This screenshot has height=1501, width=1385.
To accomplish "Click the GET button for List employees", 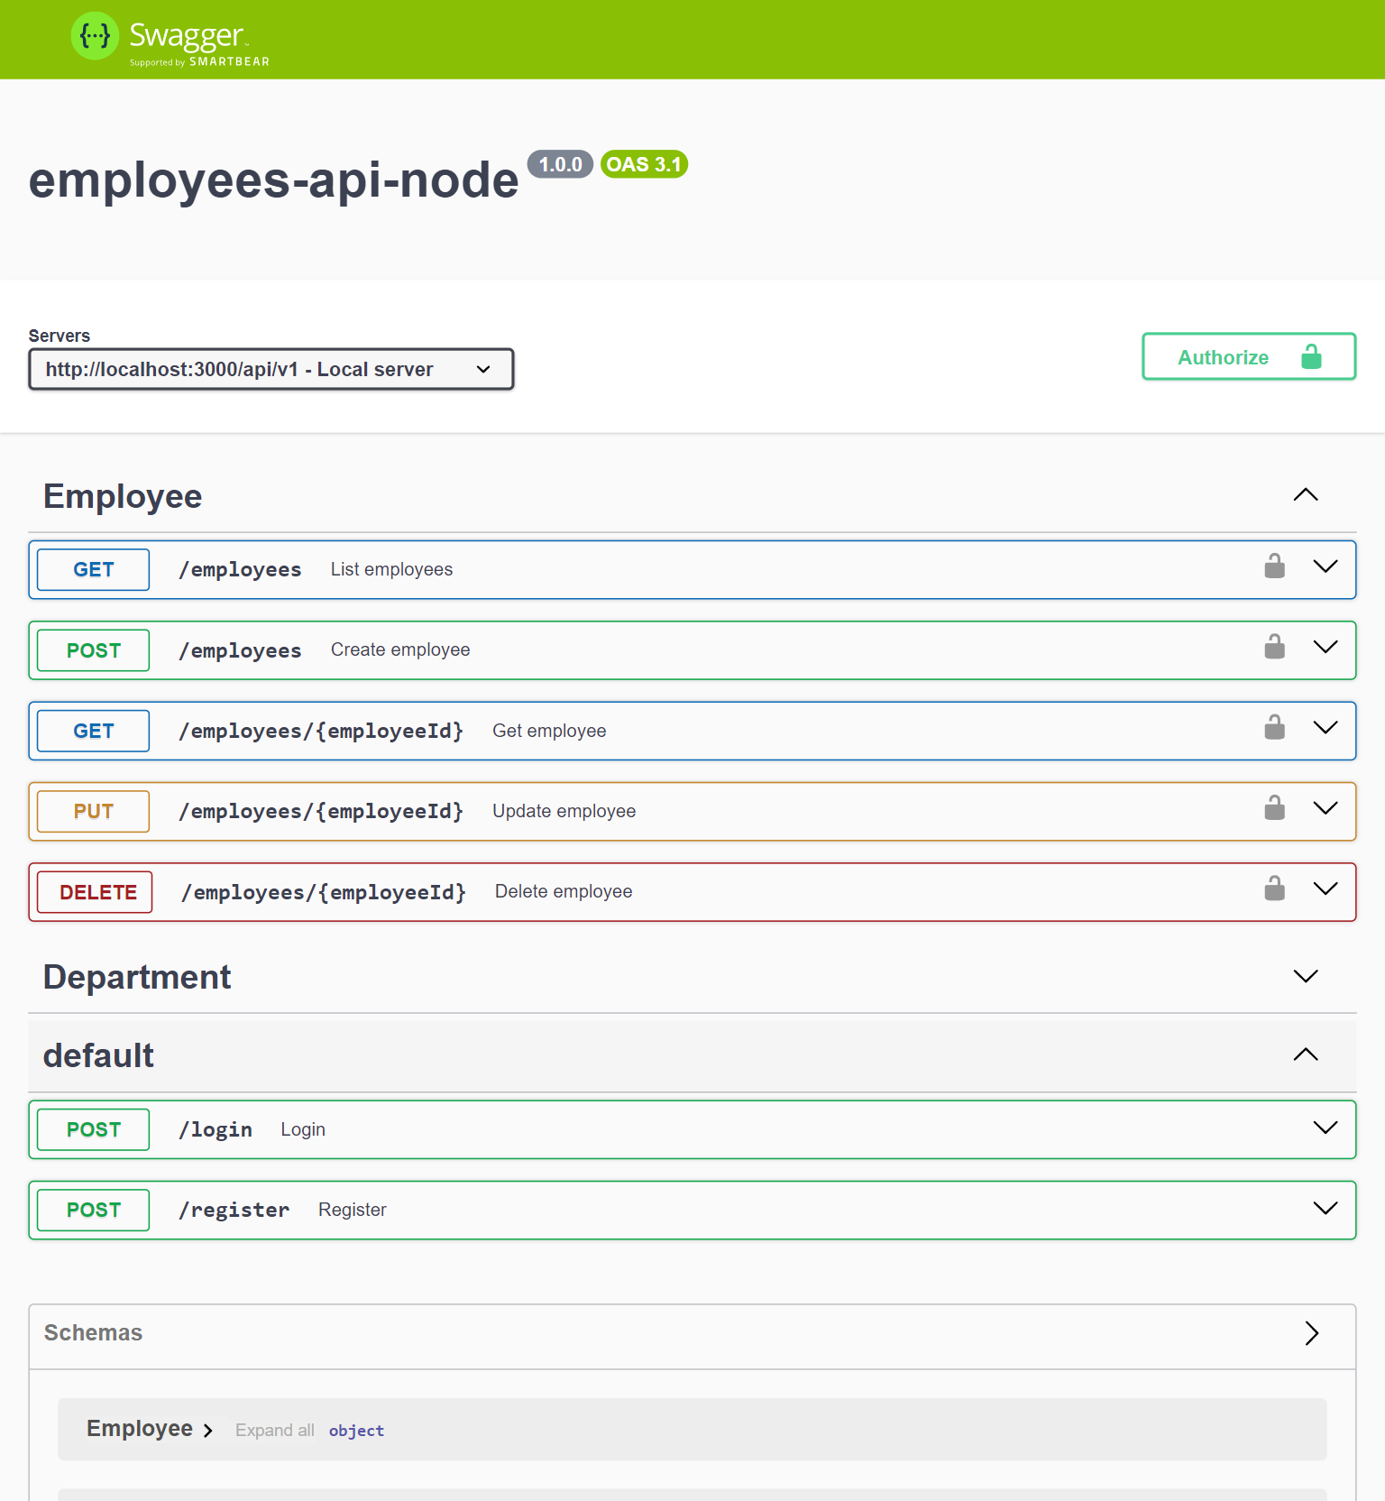I will [94, 569].
